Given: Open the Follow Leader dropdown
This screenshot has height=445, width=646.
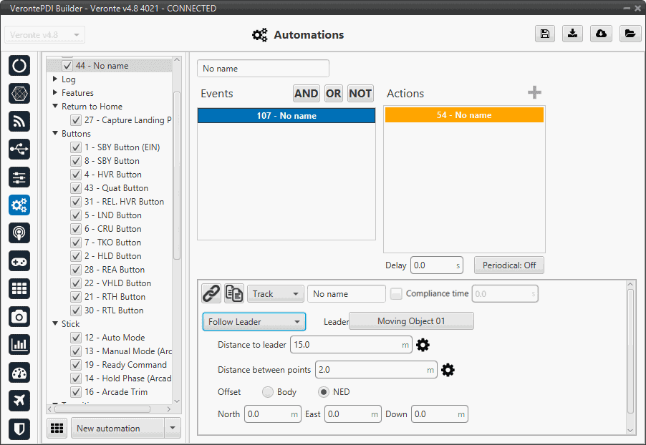Looking at the screenshot, I should (x=254, y=322).
